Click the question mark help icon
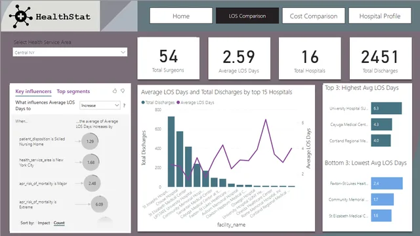Image resolution: width=420 pixels, height=236 pixels. coord(124,106)
